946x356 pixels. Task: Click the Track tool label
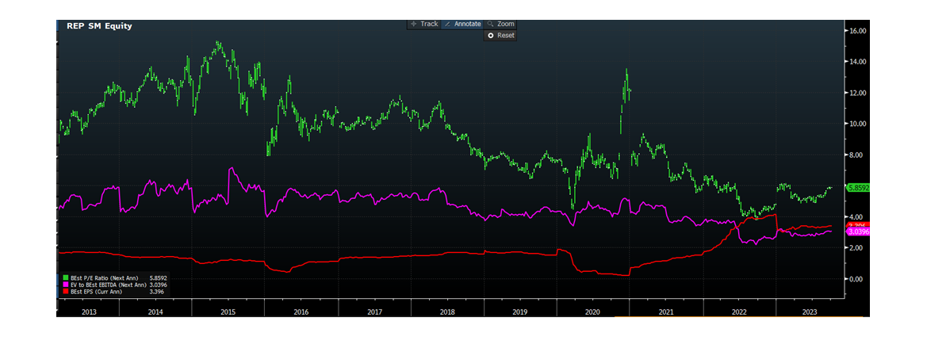coord(429,24)
